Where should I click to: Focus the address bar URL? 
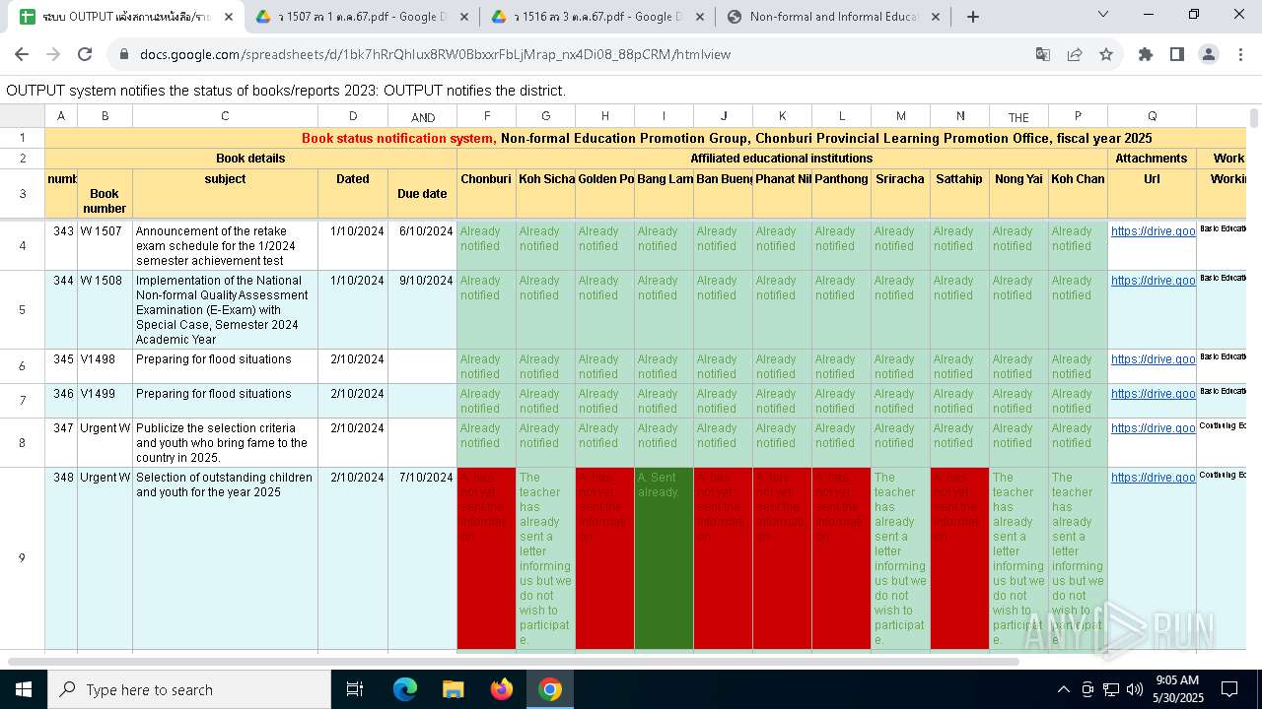point(435,54)
